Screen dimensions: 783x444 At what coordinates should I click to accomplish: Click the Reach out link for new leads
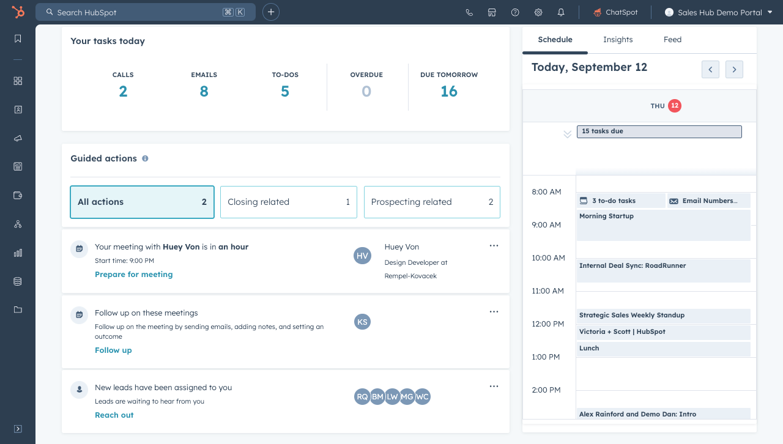click(x=114, y=415)
